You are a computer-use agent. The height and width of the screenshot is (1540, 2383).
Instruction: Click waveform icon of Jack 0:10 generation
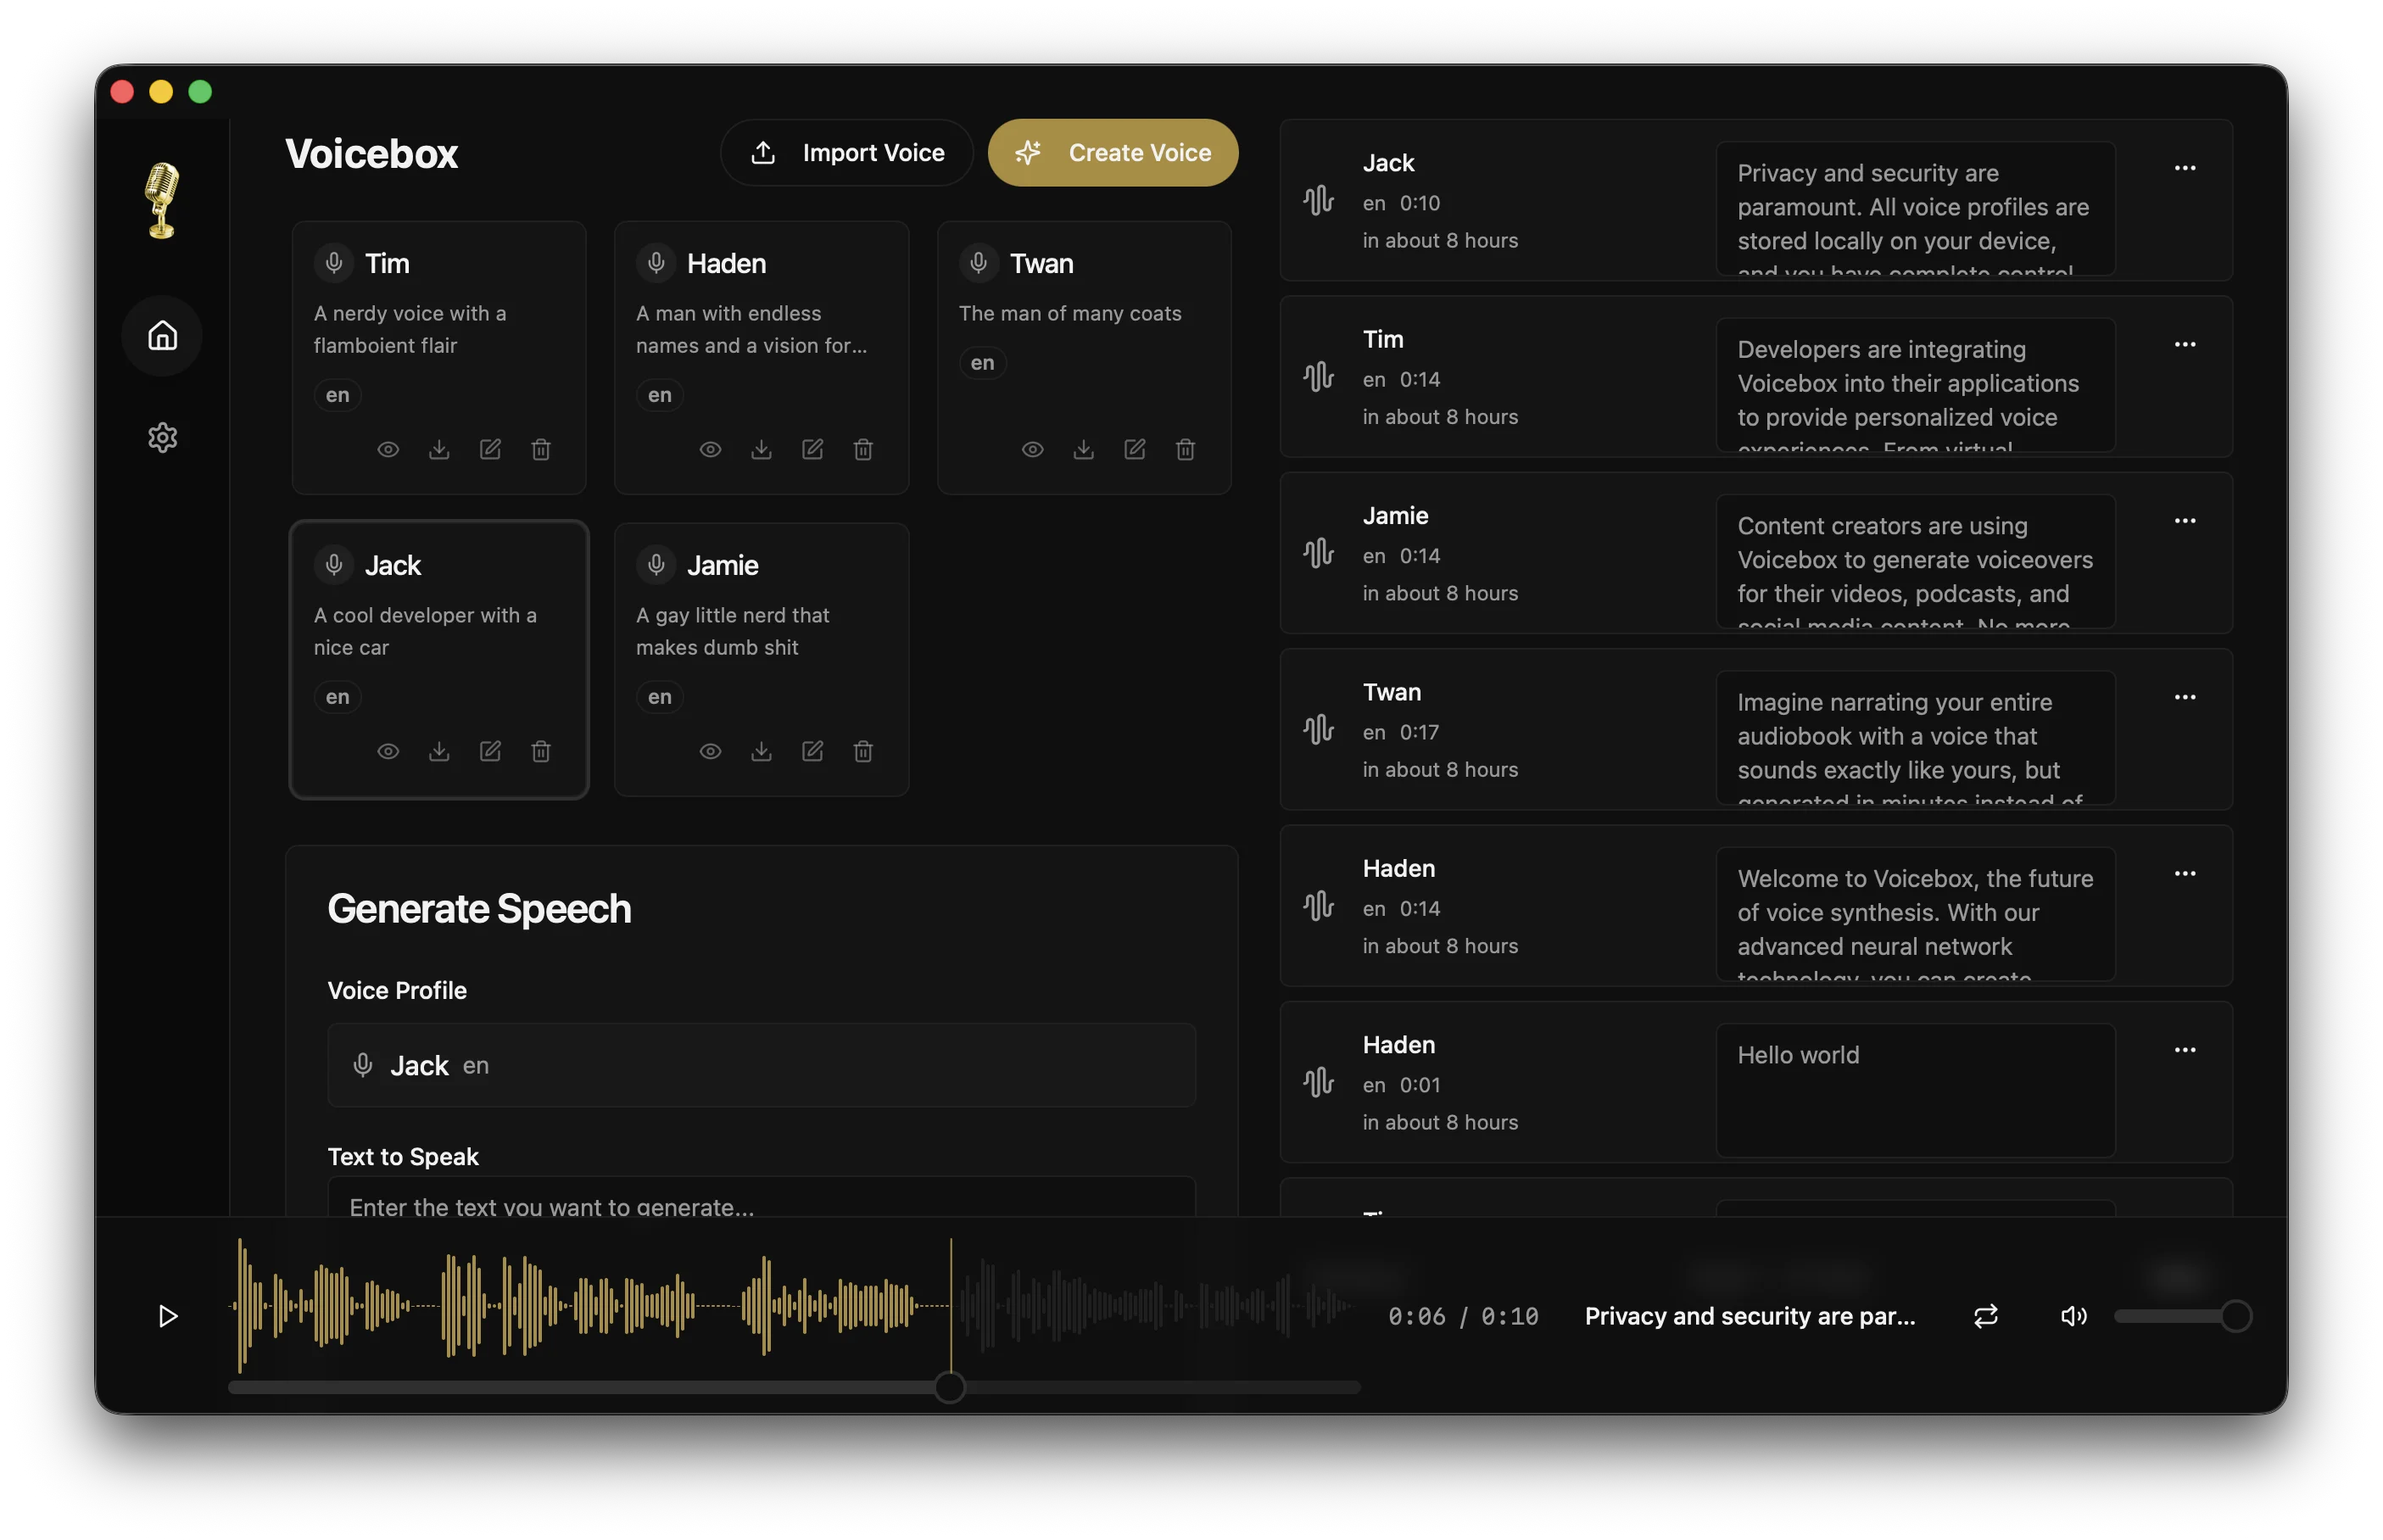tap(1318, 201)
